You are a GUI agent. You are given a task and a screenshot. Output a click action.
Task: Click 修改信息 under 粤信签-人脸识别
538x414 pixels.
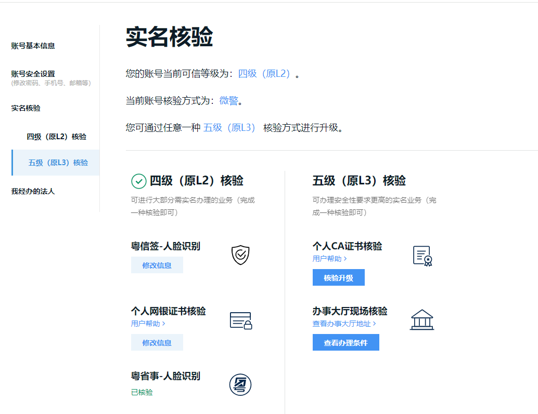click(x=157, y=265)
